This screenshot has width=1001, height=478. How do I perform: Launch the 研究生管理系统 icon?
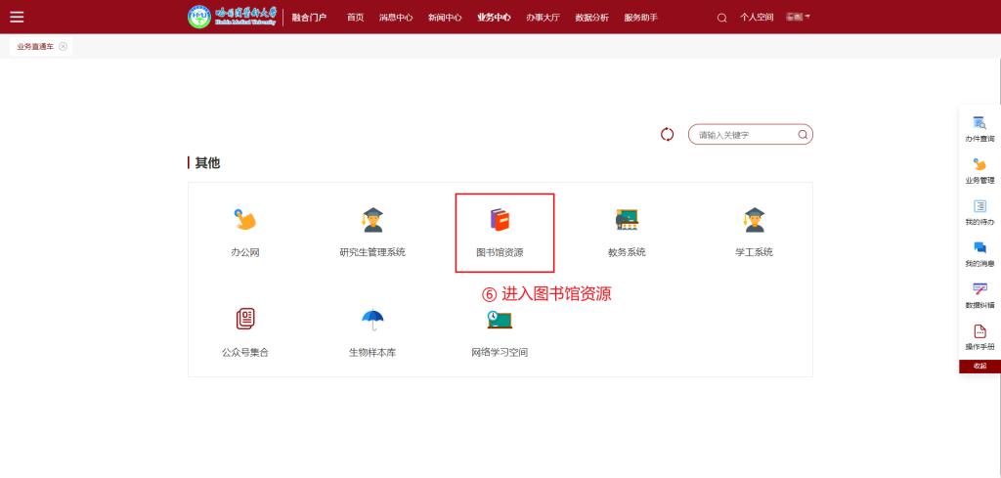372,221
